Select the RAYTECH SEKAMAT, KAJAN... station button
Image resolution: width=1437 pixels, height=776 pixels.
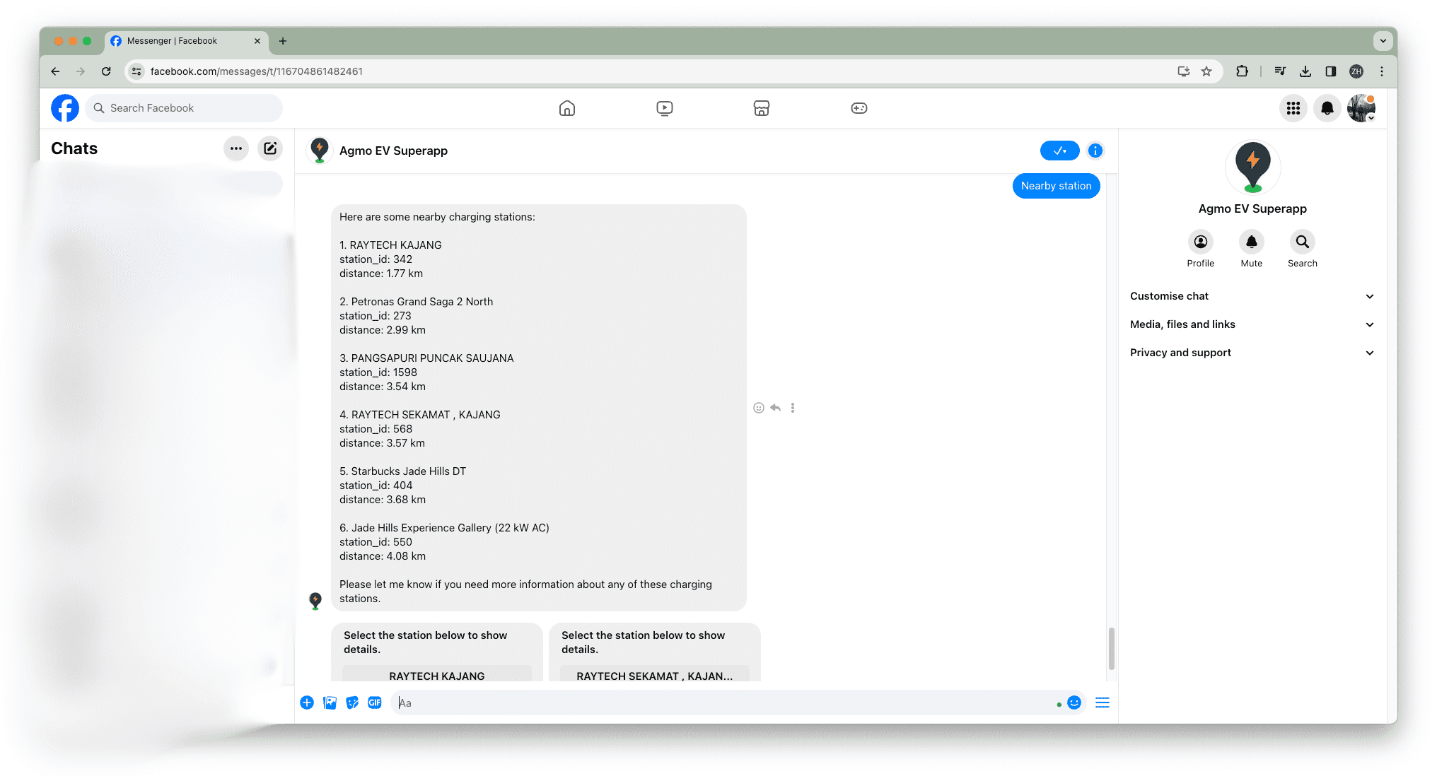click(x=655, y=674)
